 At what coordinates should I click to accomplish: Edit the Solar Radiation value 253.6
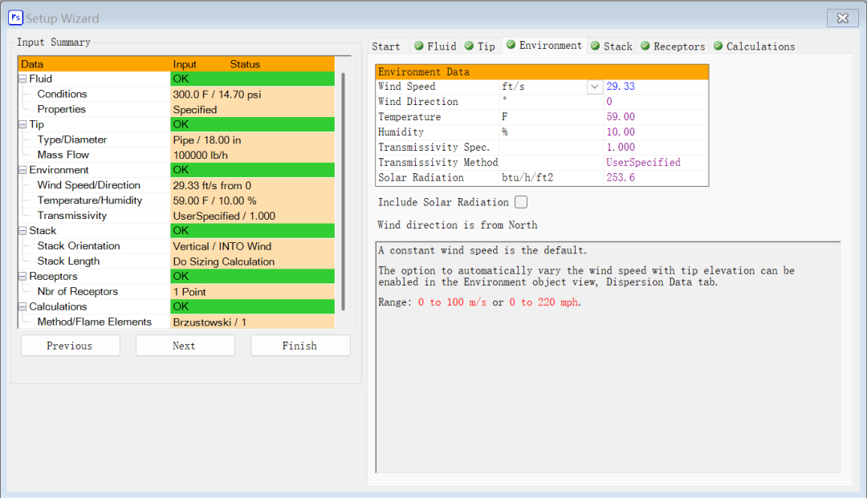[656, 178]
